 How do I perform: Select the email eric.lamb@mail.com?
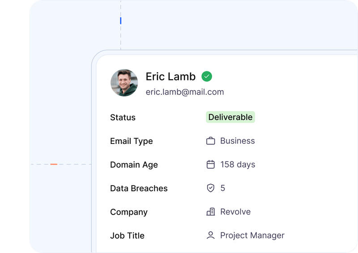(185, 92)
